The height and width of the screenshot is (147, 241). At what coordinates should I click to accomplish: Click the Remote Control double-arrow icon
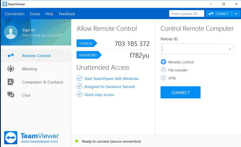tap(11, 55)
